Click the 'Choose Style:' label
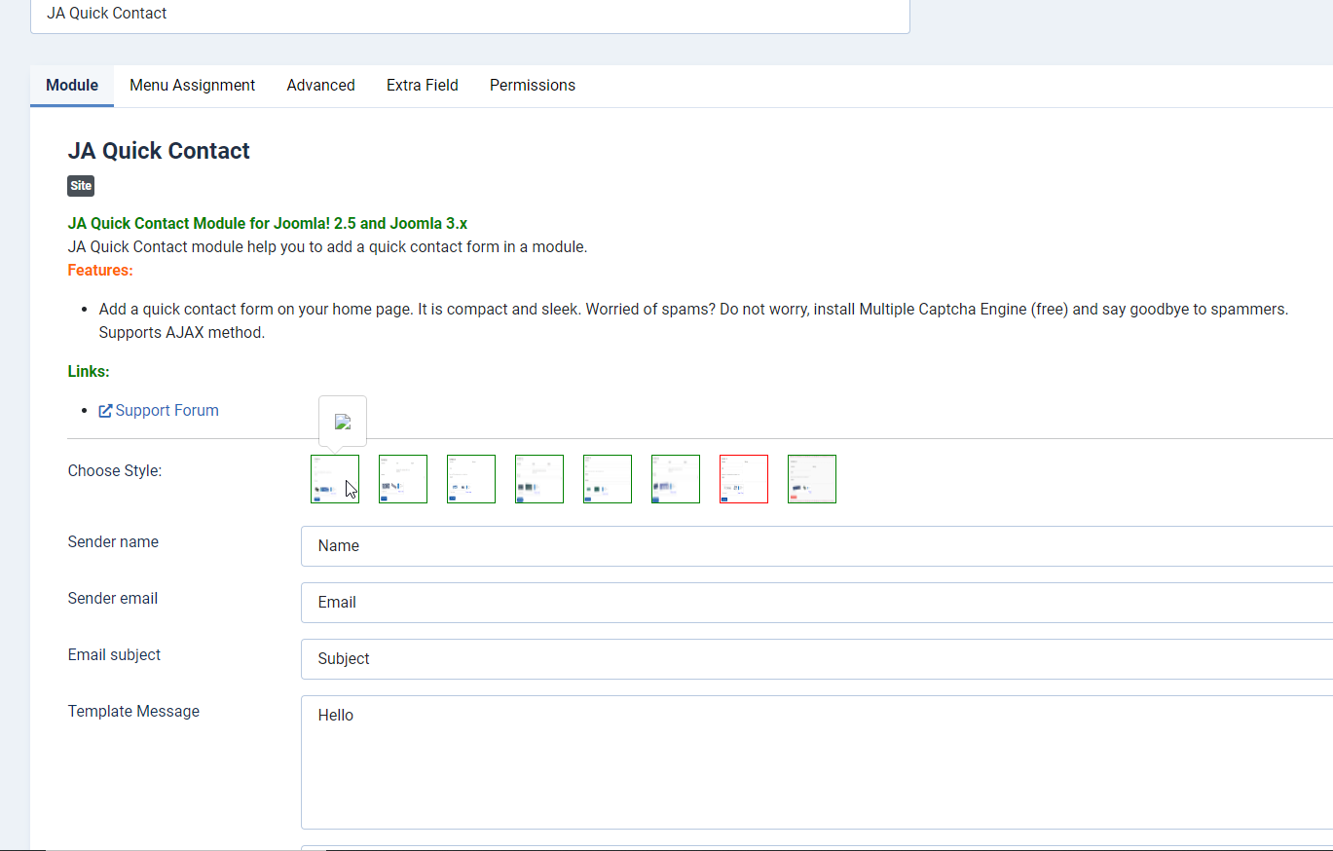This screenshot has height=851, width=1333. (115, 471)
